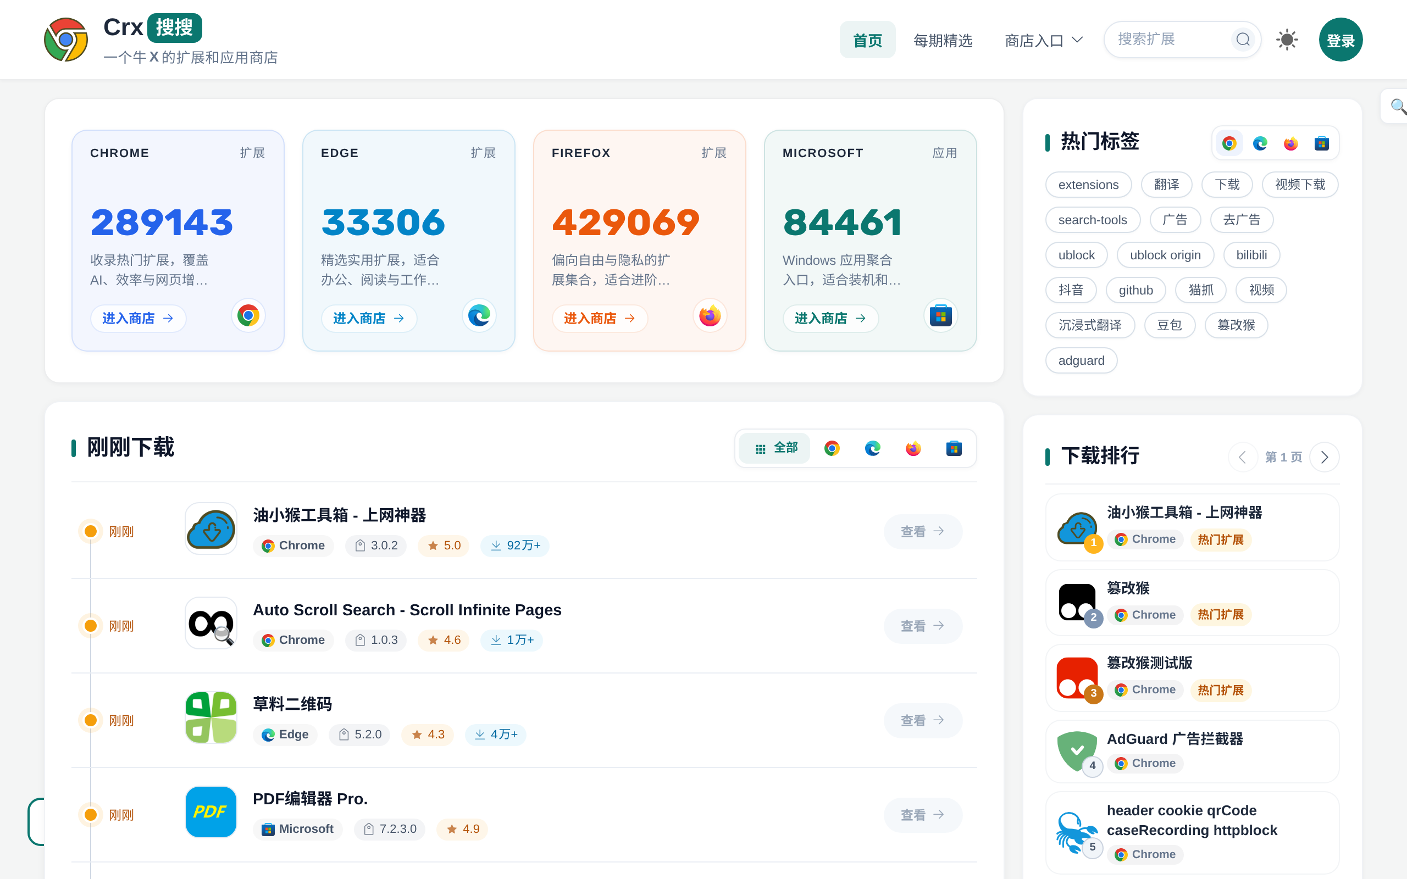
Task: Click 92万+ download count badge
Action: tap(514, 546)
